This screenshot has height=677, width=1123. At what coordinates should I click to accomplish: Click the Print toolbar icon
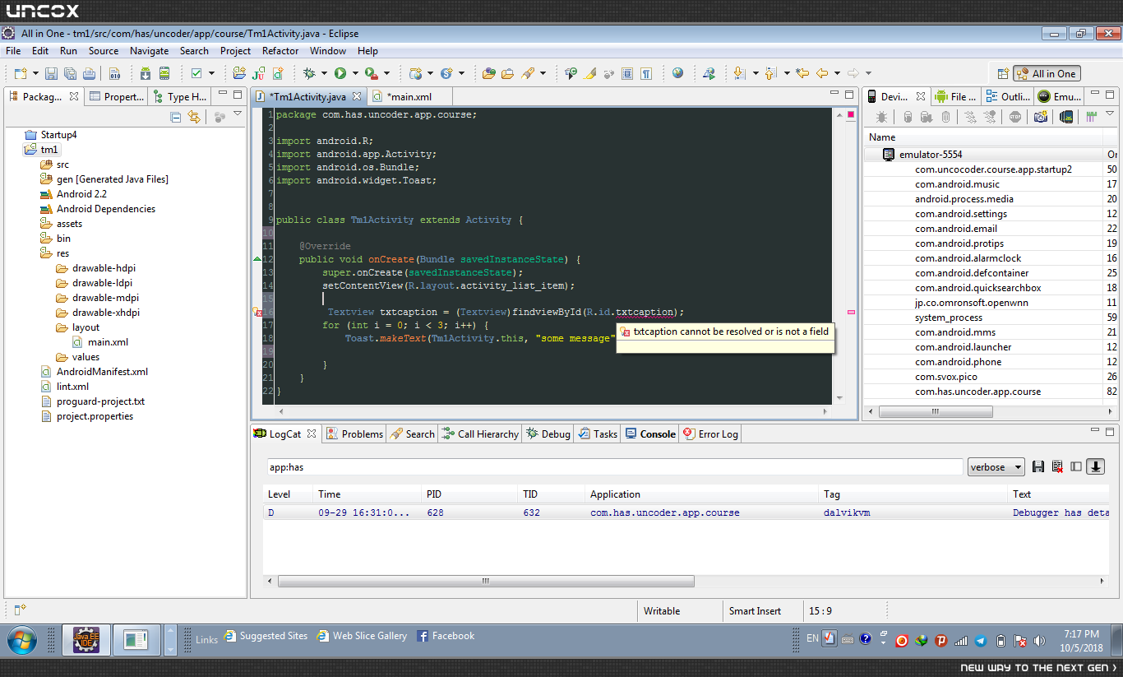88,73
